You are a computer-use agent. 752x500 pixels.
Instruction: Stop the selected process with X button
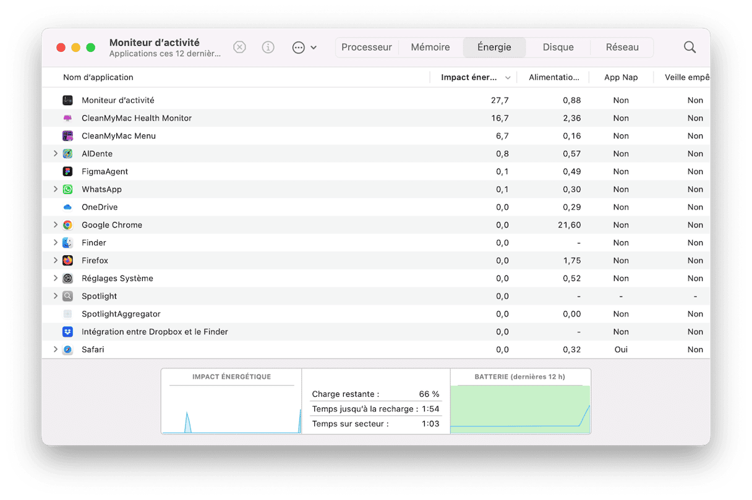(x=239, y=48)
